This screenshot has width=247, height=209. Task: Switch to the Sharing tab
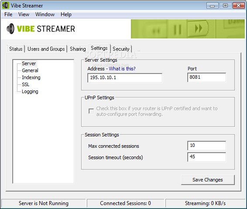point(78,49)
